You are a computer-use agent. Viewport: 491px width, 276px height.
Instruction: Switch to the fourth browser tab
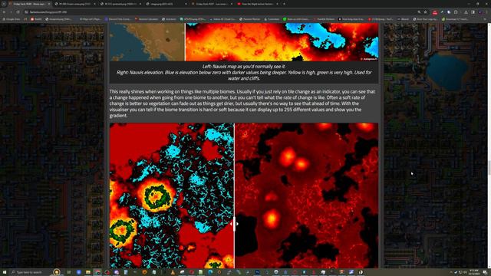[166, 4]
